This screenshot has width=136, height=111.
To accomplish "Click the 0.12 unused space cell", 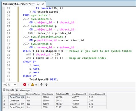I will (x=97, y=97).
